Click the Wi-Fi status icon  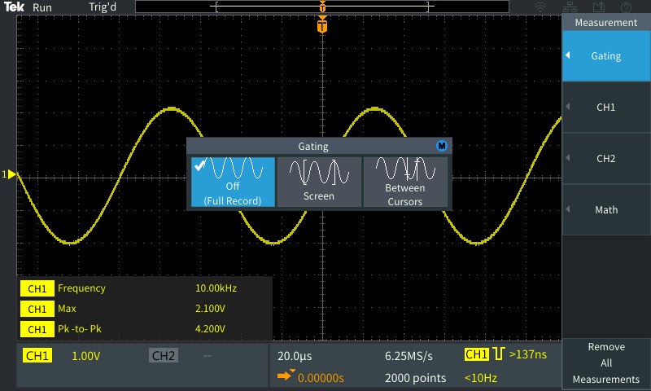click(x=540, y=7)
